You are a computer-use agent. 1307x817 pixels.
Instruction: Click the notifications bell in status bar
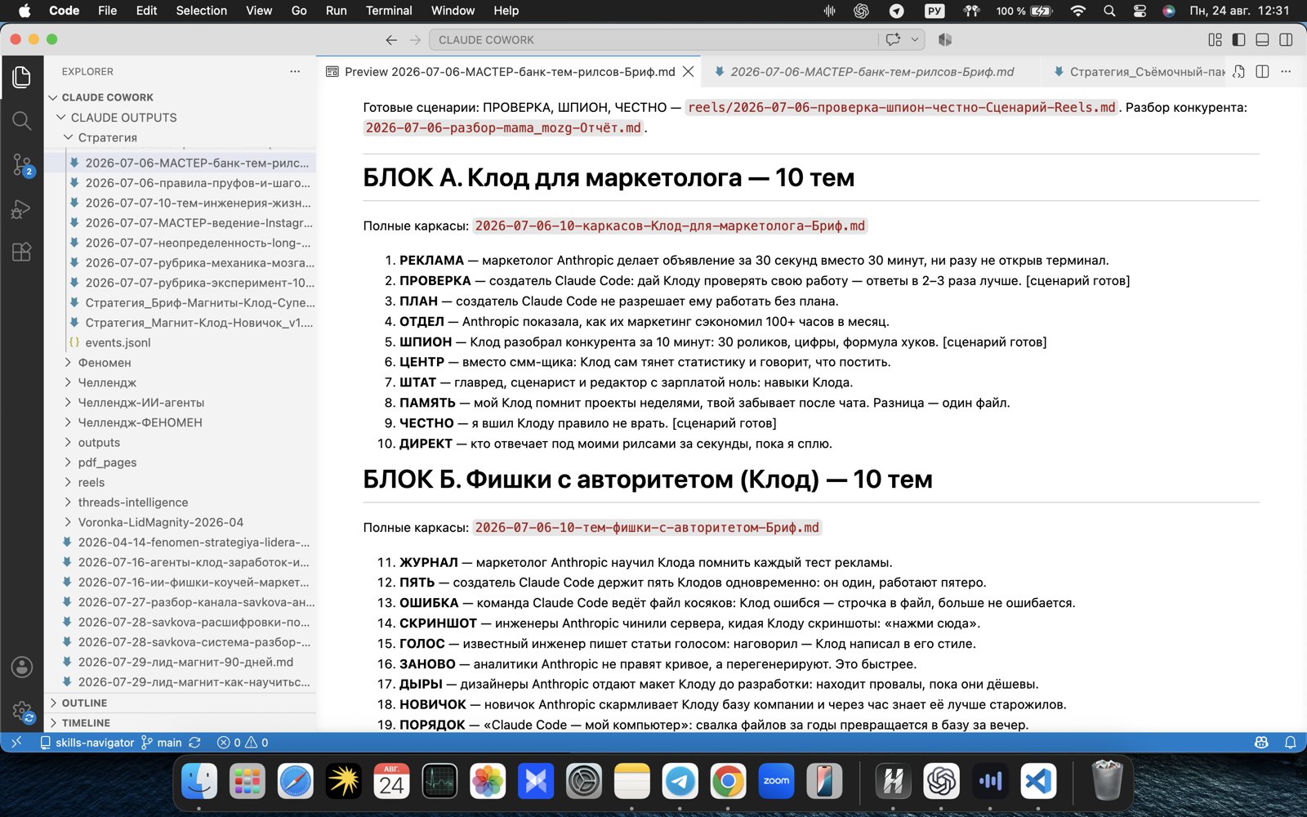click(1290, 743)
